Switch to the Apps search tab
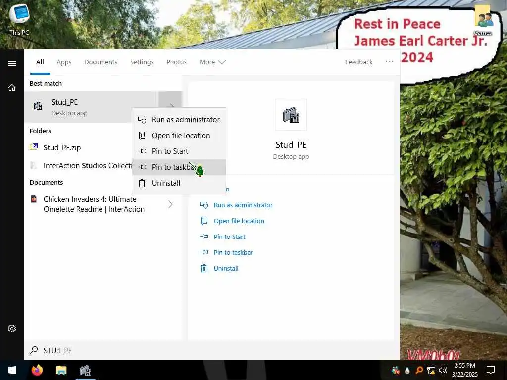The height and width of the screenshot is (380, 507). coord(64,62)
